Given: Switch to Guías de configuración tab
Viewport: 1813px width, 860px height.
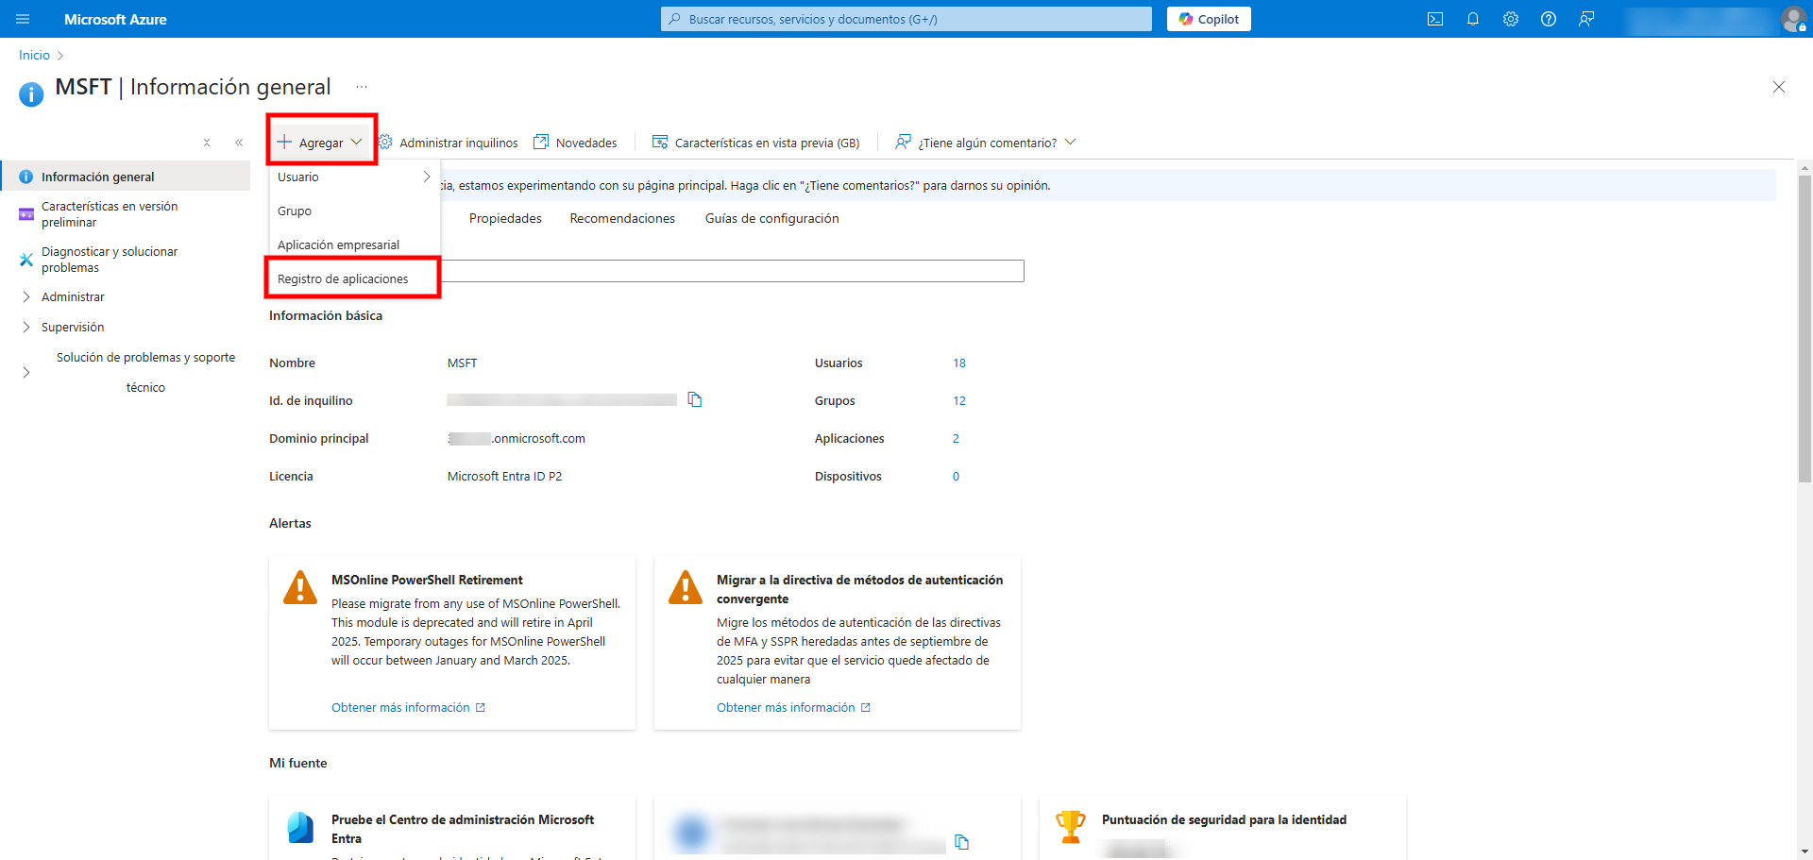Looking at the screenshot, I should coord(771,218).
